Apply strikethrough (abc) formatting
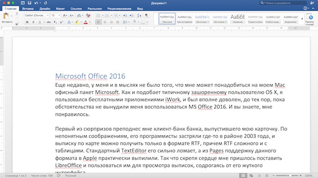Viewport: 318px width, 178px height. click(x=48, y=22)
